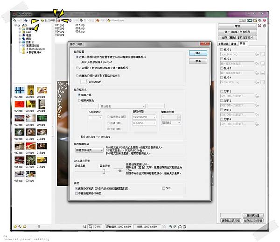Click the red help icon at top right
This screenshot has height=242, width=280.
coord(265,21)
